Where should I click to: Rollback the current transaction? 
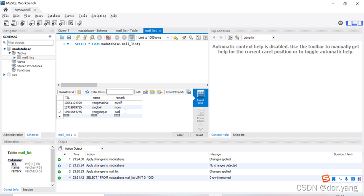tap(124, 37)
